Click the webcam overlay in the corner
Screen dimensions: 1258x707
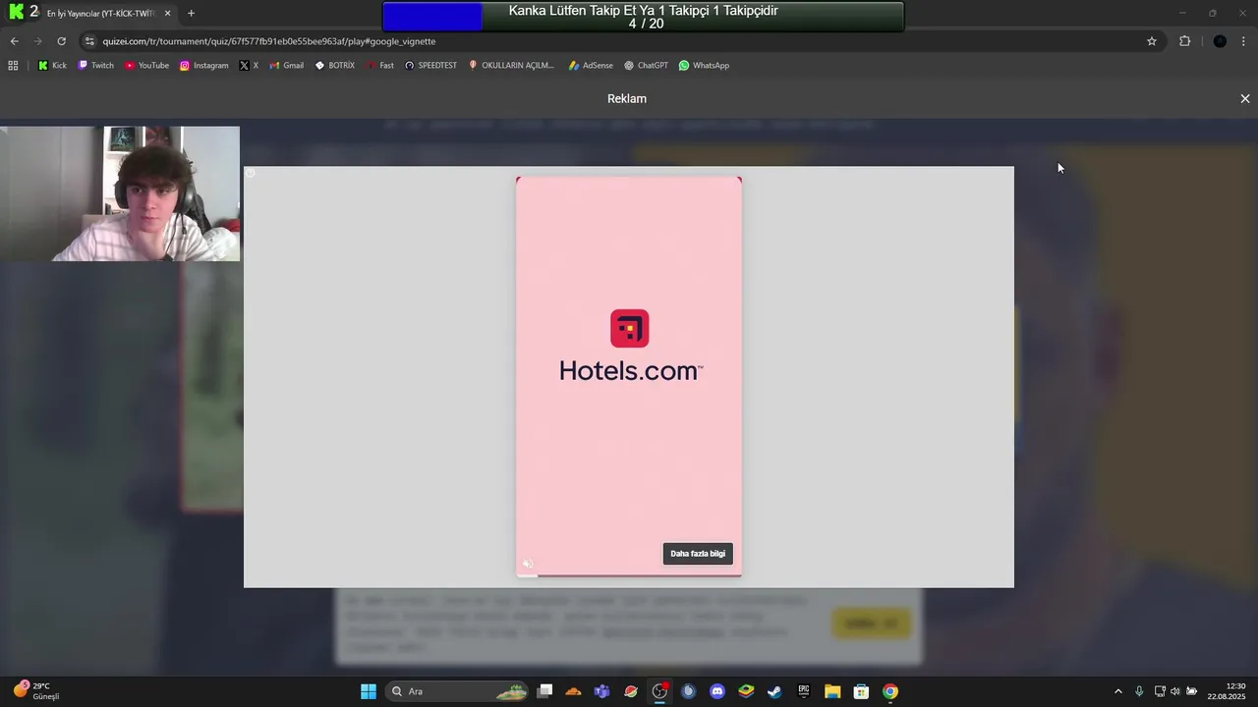120,193
